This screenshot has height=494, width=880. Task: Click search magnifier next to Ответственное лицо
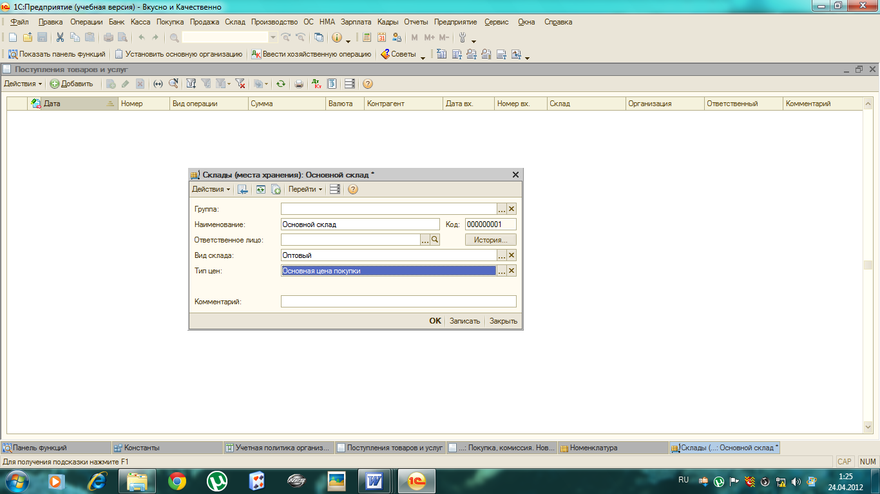pos(435,240)
